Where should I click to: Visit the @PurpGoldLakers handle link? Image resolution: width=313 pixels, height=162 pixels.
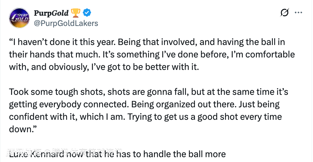pyautogui.click(x=66, y=23)
